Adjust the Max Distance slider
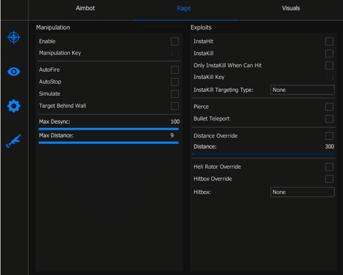 pos(109,143)
